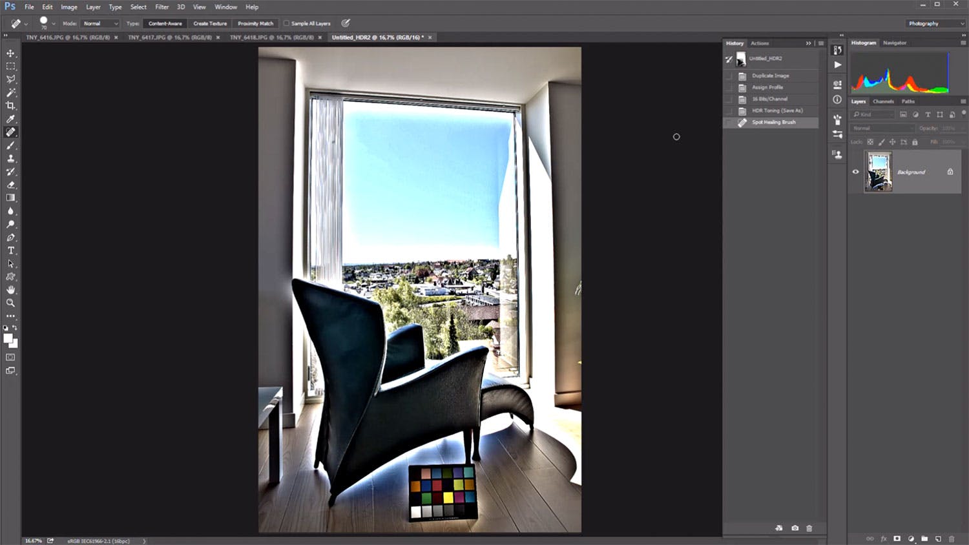The image size is (969, 545).
Task: Select the Clone Stamp tool
Action: (x=10, y=158)
